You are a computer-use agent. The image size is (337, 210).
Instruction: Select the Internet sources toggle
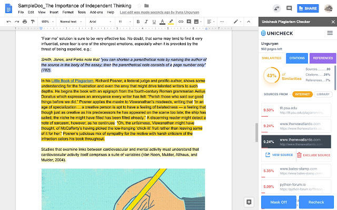(302, 93)
